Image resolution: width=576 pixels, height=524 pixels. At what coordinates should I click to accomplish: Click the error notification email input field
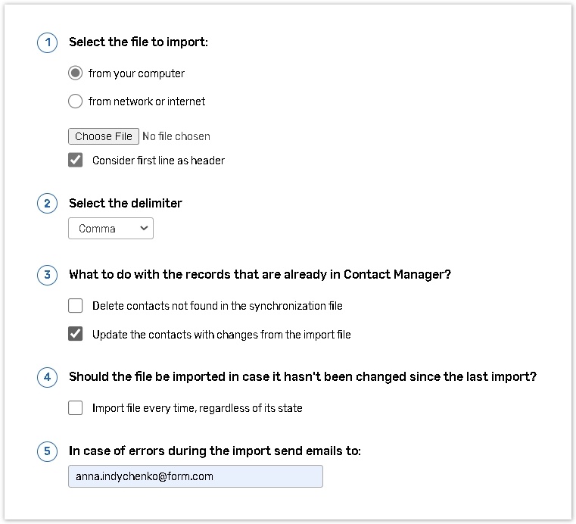pos(195,476)
